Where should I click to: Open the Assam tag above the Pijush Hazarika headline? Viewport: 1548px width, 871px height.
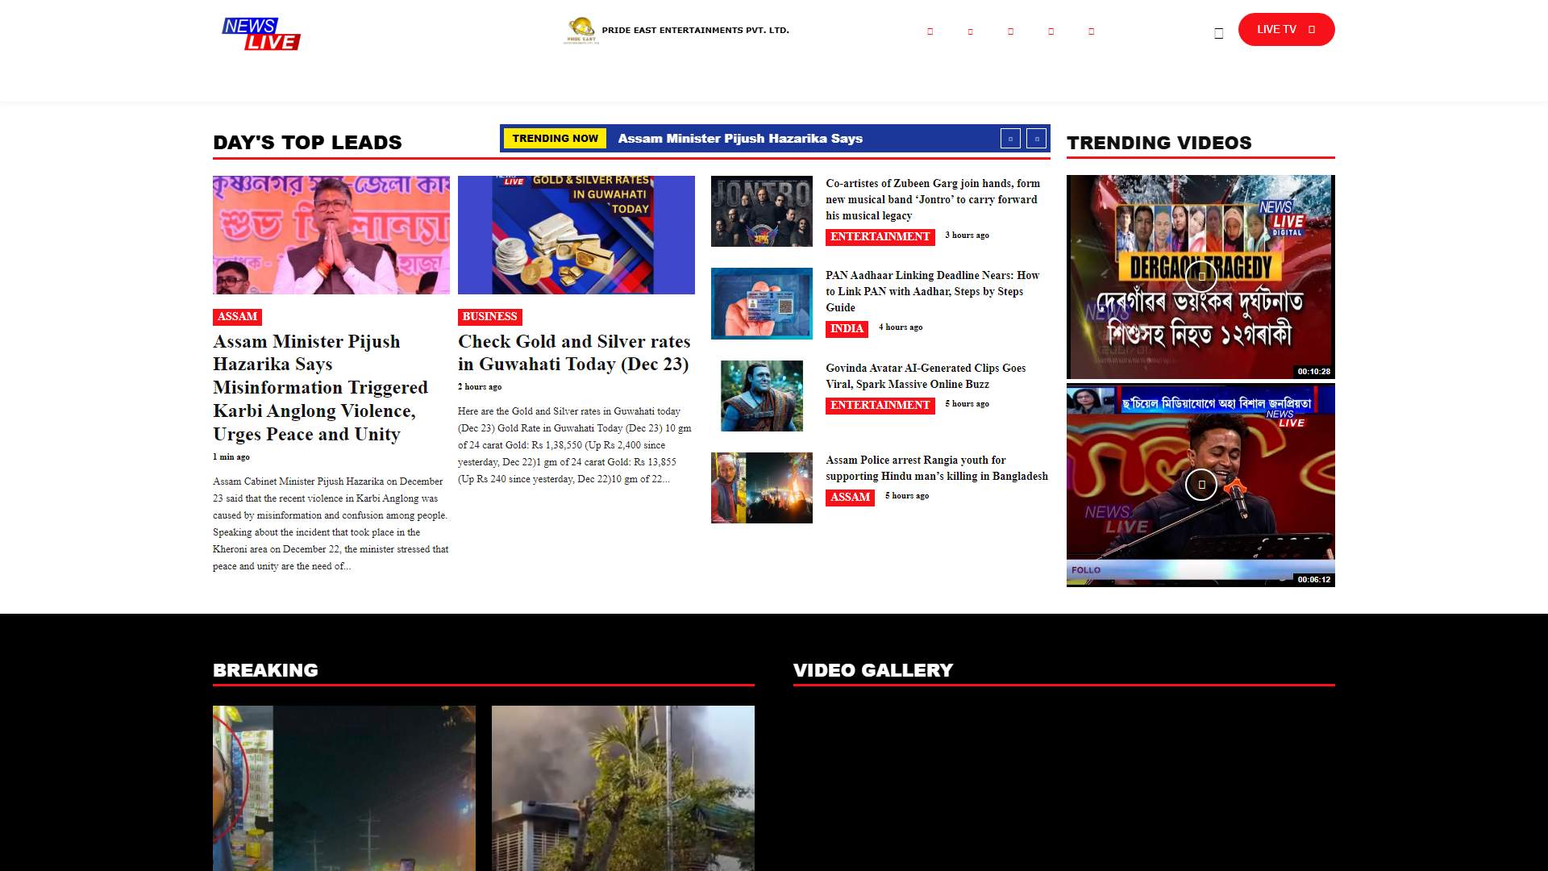click(x=237, y=317)
